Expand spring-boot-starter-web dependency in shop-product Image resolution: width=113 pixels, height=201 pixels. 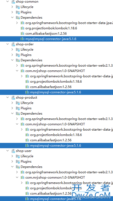[17, 119]
